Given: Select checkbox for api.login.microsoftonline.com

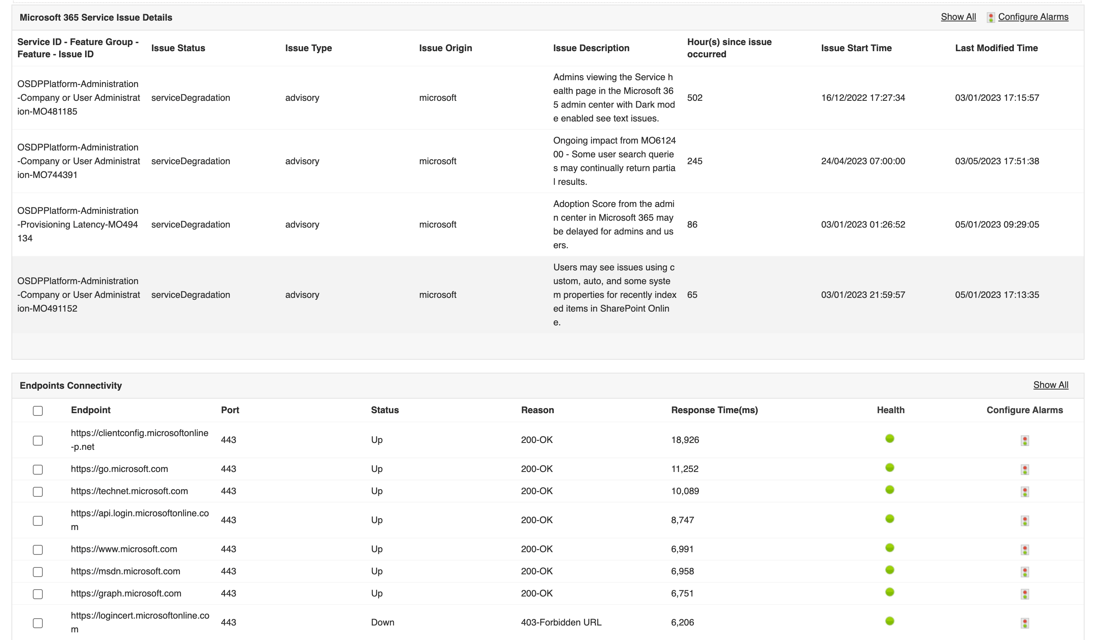Looking at the screenshot, I should coord(38,521).
